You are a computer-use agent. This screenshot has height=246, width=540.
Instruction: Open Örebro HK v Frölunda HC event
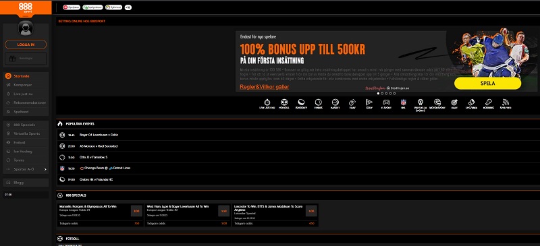298,179
